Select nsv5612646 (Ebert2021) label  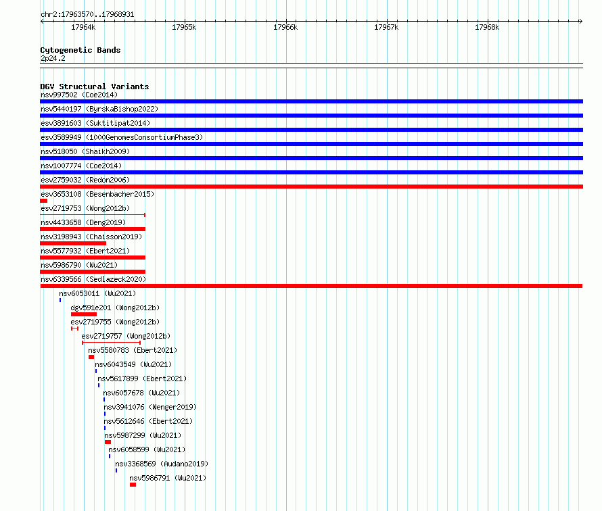tap(148, 421)
